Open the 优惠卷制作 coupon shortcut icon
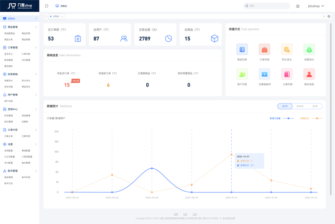The height and width of the screenshot is (224, 335). tap(264, 74)
